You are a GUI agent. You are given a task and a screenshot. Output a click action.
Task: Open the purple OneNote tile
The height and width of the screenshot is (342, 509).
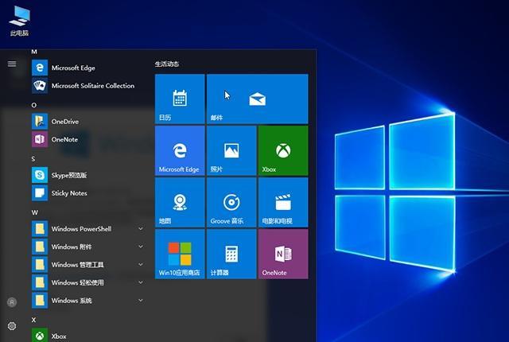[x=283, y=254]
